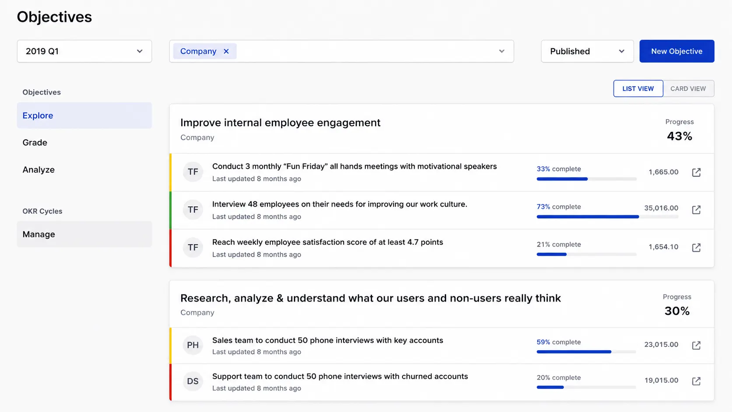Click PH avatar on Sales team row
This screenshot has height=412, width=732.
tap(193, 345)
